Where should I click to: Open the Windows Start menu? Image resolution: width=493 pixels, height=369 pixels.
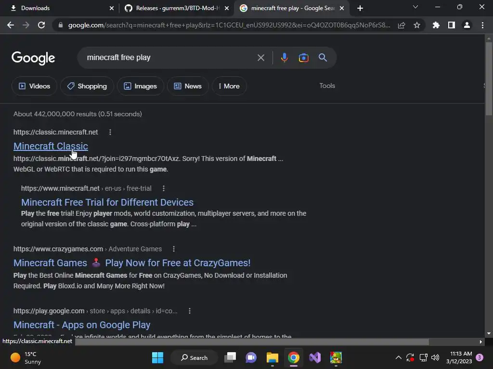point(157,357)
